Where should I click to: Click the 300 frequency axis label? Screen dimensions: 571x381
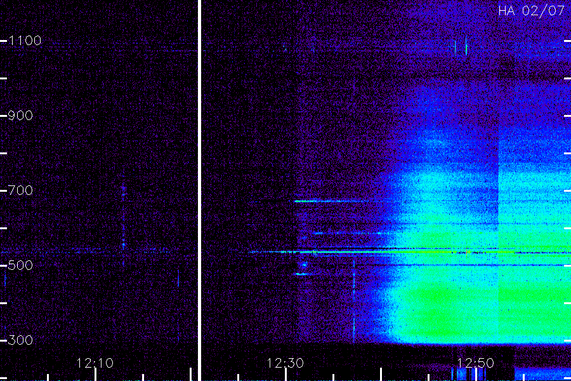(20, 340)
